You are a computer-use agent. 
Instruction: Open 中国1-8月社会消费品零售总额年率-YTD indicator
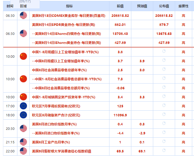[67, 79]
